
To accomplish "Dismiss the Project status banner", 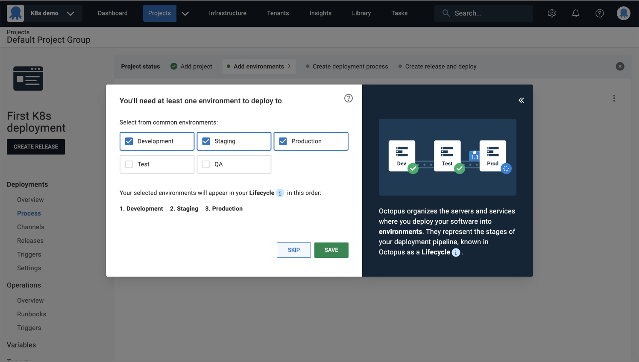I will pyautogui.click(x=620, y=66).
